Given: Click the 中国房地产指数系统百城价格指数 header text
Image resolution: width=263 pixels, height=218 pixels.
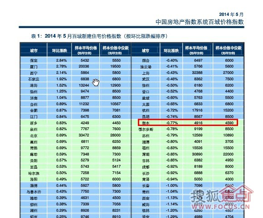Looking at the screenshot, I should pyautogui.click(x=200, y=22).
